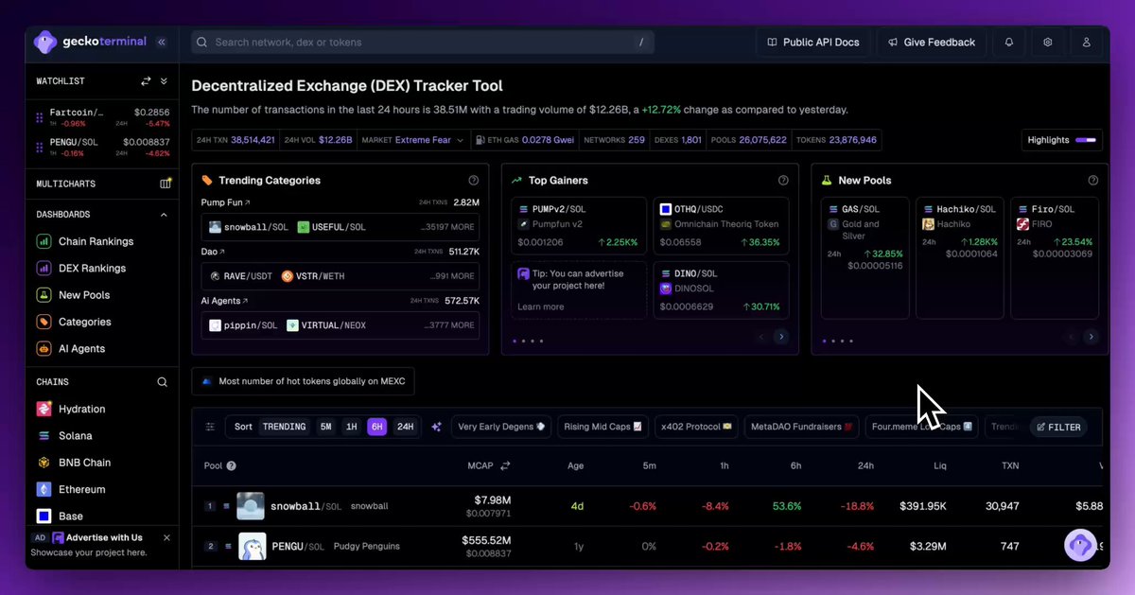The width and height of the screenshot is (1135, 595).
Task: Click the search icon beside CHAINS
Action: pos(162,381)
